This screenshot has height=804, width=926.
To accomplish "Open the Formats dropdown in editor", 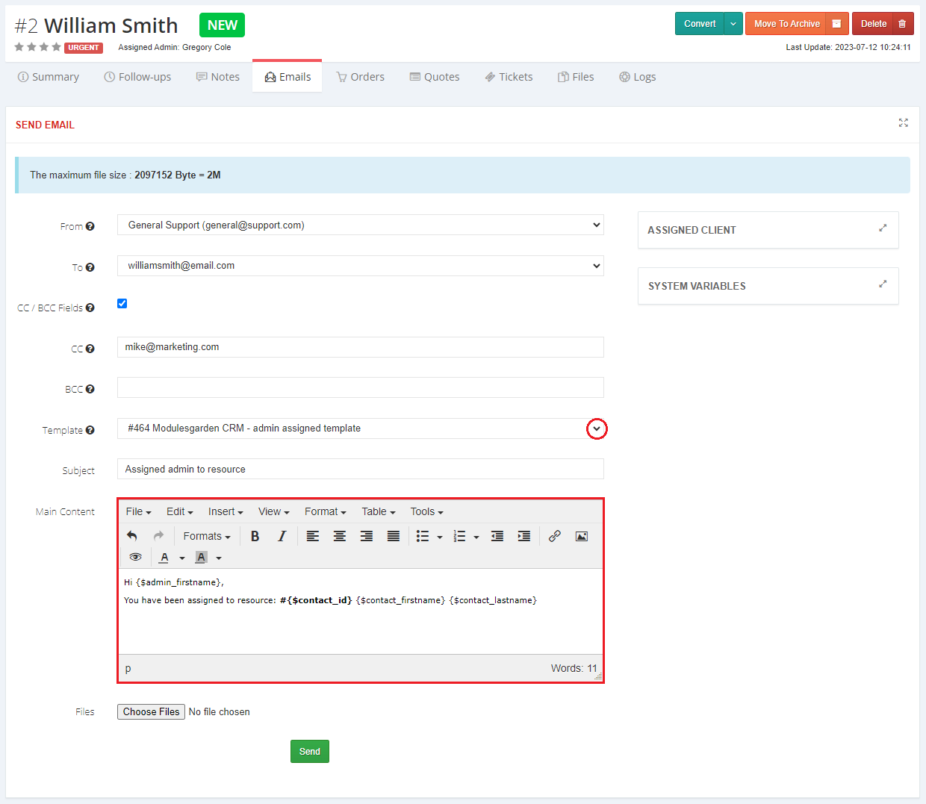I will (x=207, y=536).
